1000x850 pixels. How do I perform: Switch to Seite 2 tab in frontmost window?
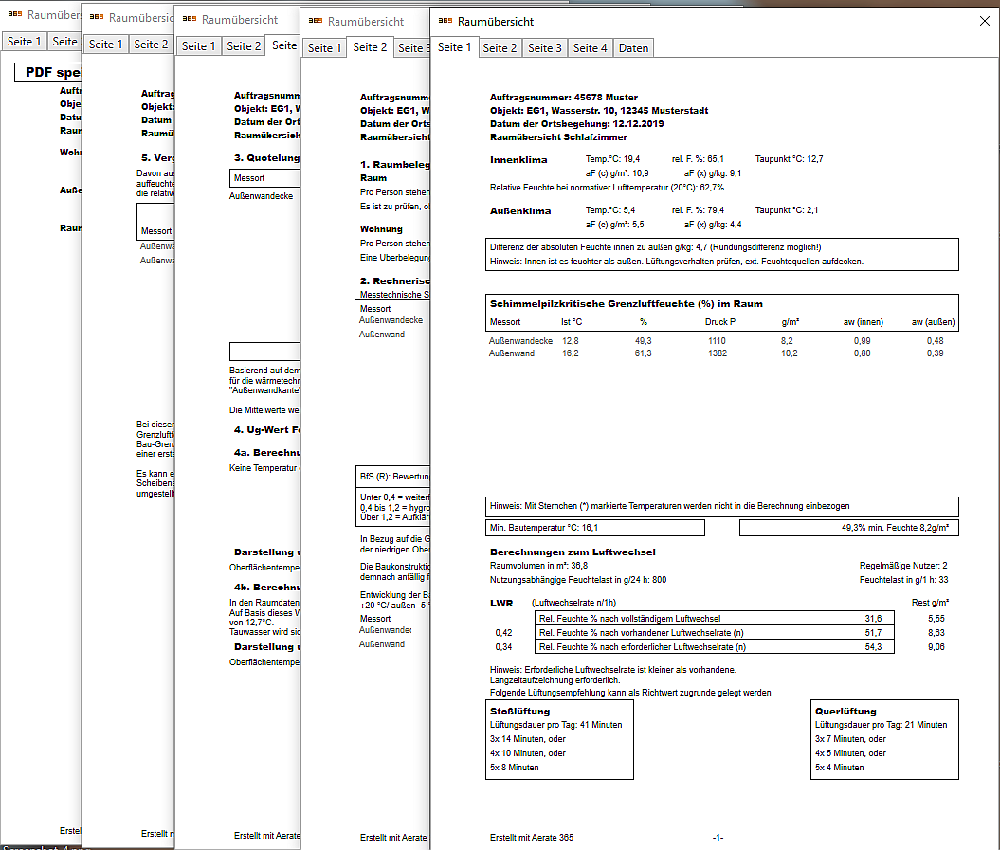pyautogui.click(x=500, y=47)
